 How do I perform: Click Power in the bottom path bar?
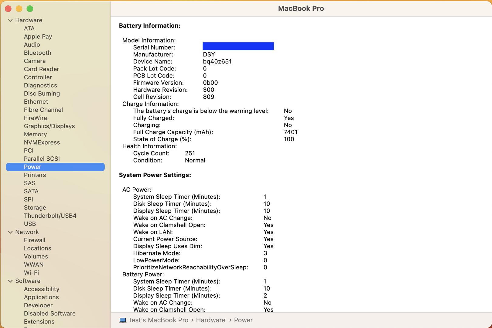243,320
